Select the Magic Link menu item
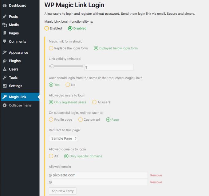The width and height of the screenshot is (209, 196). coord(20,97)
